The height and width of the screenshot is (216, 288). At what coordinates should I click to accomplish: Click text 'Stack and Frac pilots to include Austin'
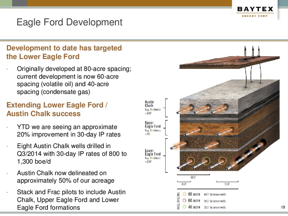[x=71, y=192]
